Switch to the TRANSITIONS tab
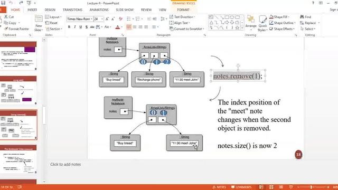This screenshot has width=338, height=190. [x=72, y=10]
